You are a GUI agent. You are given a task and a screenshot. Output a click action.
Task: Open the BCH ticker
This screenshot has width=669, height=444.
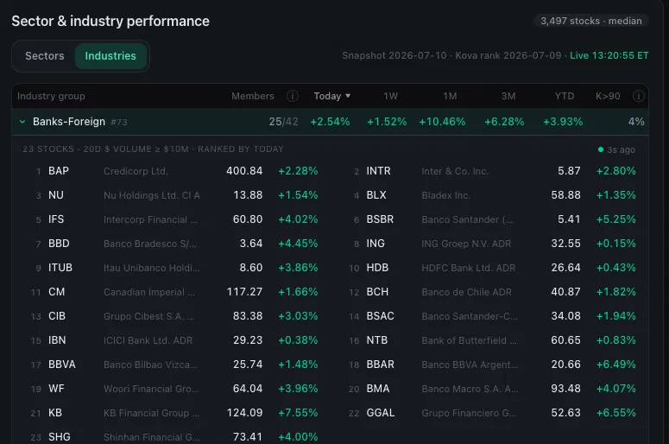tap(377, 292)
